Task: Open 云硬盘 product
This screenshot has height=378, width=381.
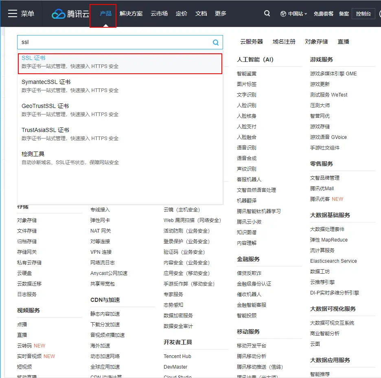Action: (x=24, y=273)
